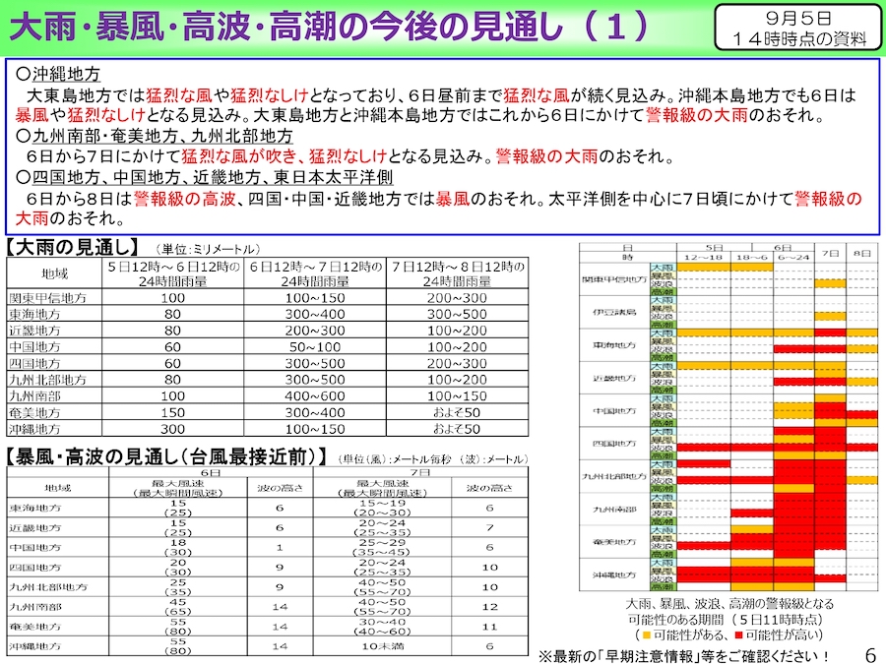Click the 25 (35) cell in the 九州北部地方 wind row

pyautogui.click(x=178, y=586)
